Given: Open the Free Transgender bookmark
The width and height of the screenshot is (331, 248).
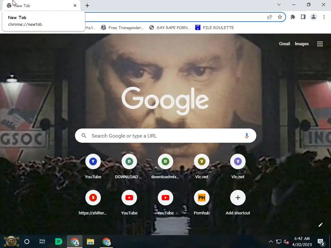Looking at the screenshot, I should (x=122, y=28).
